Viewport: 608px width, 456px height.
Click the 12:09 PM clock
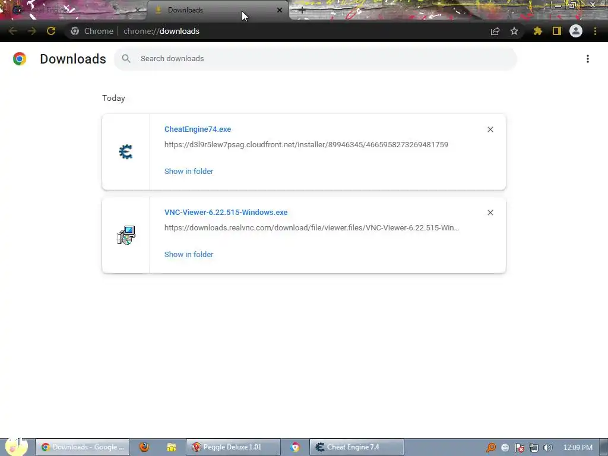(578, 448)
